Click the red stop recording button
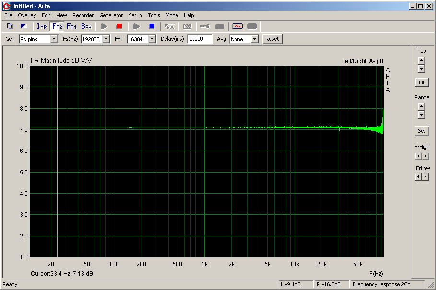Screen dimensions: 436x290 [x=119, y=26]
